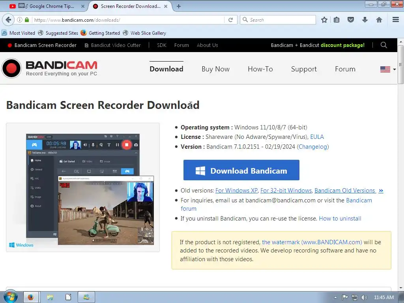Click Bandicut Video Cutter link
This screenshot has height=303, width=404.
(x=112, y=45)
